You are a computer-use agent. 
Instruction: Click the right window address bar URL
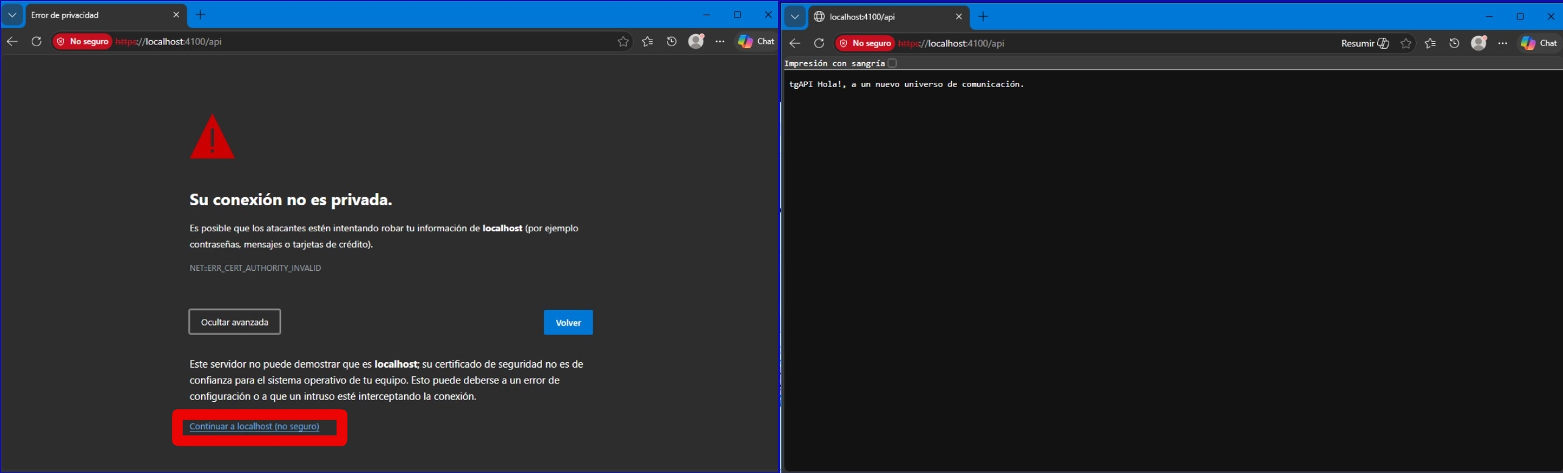click(x=952, y=43)
